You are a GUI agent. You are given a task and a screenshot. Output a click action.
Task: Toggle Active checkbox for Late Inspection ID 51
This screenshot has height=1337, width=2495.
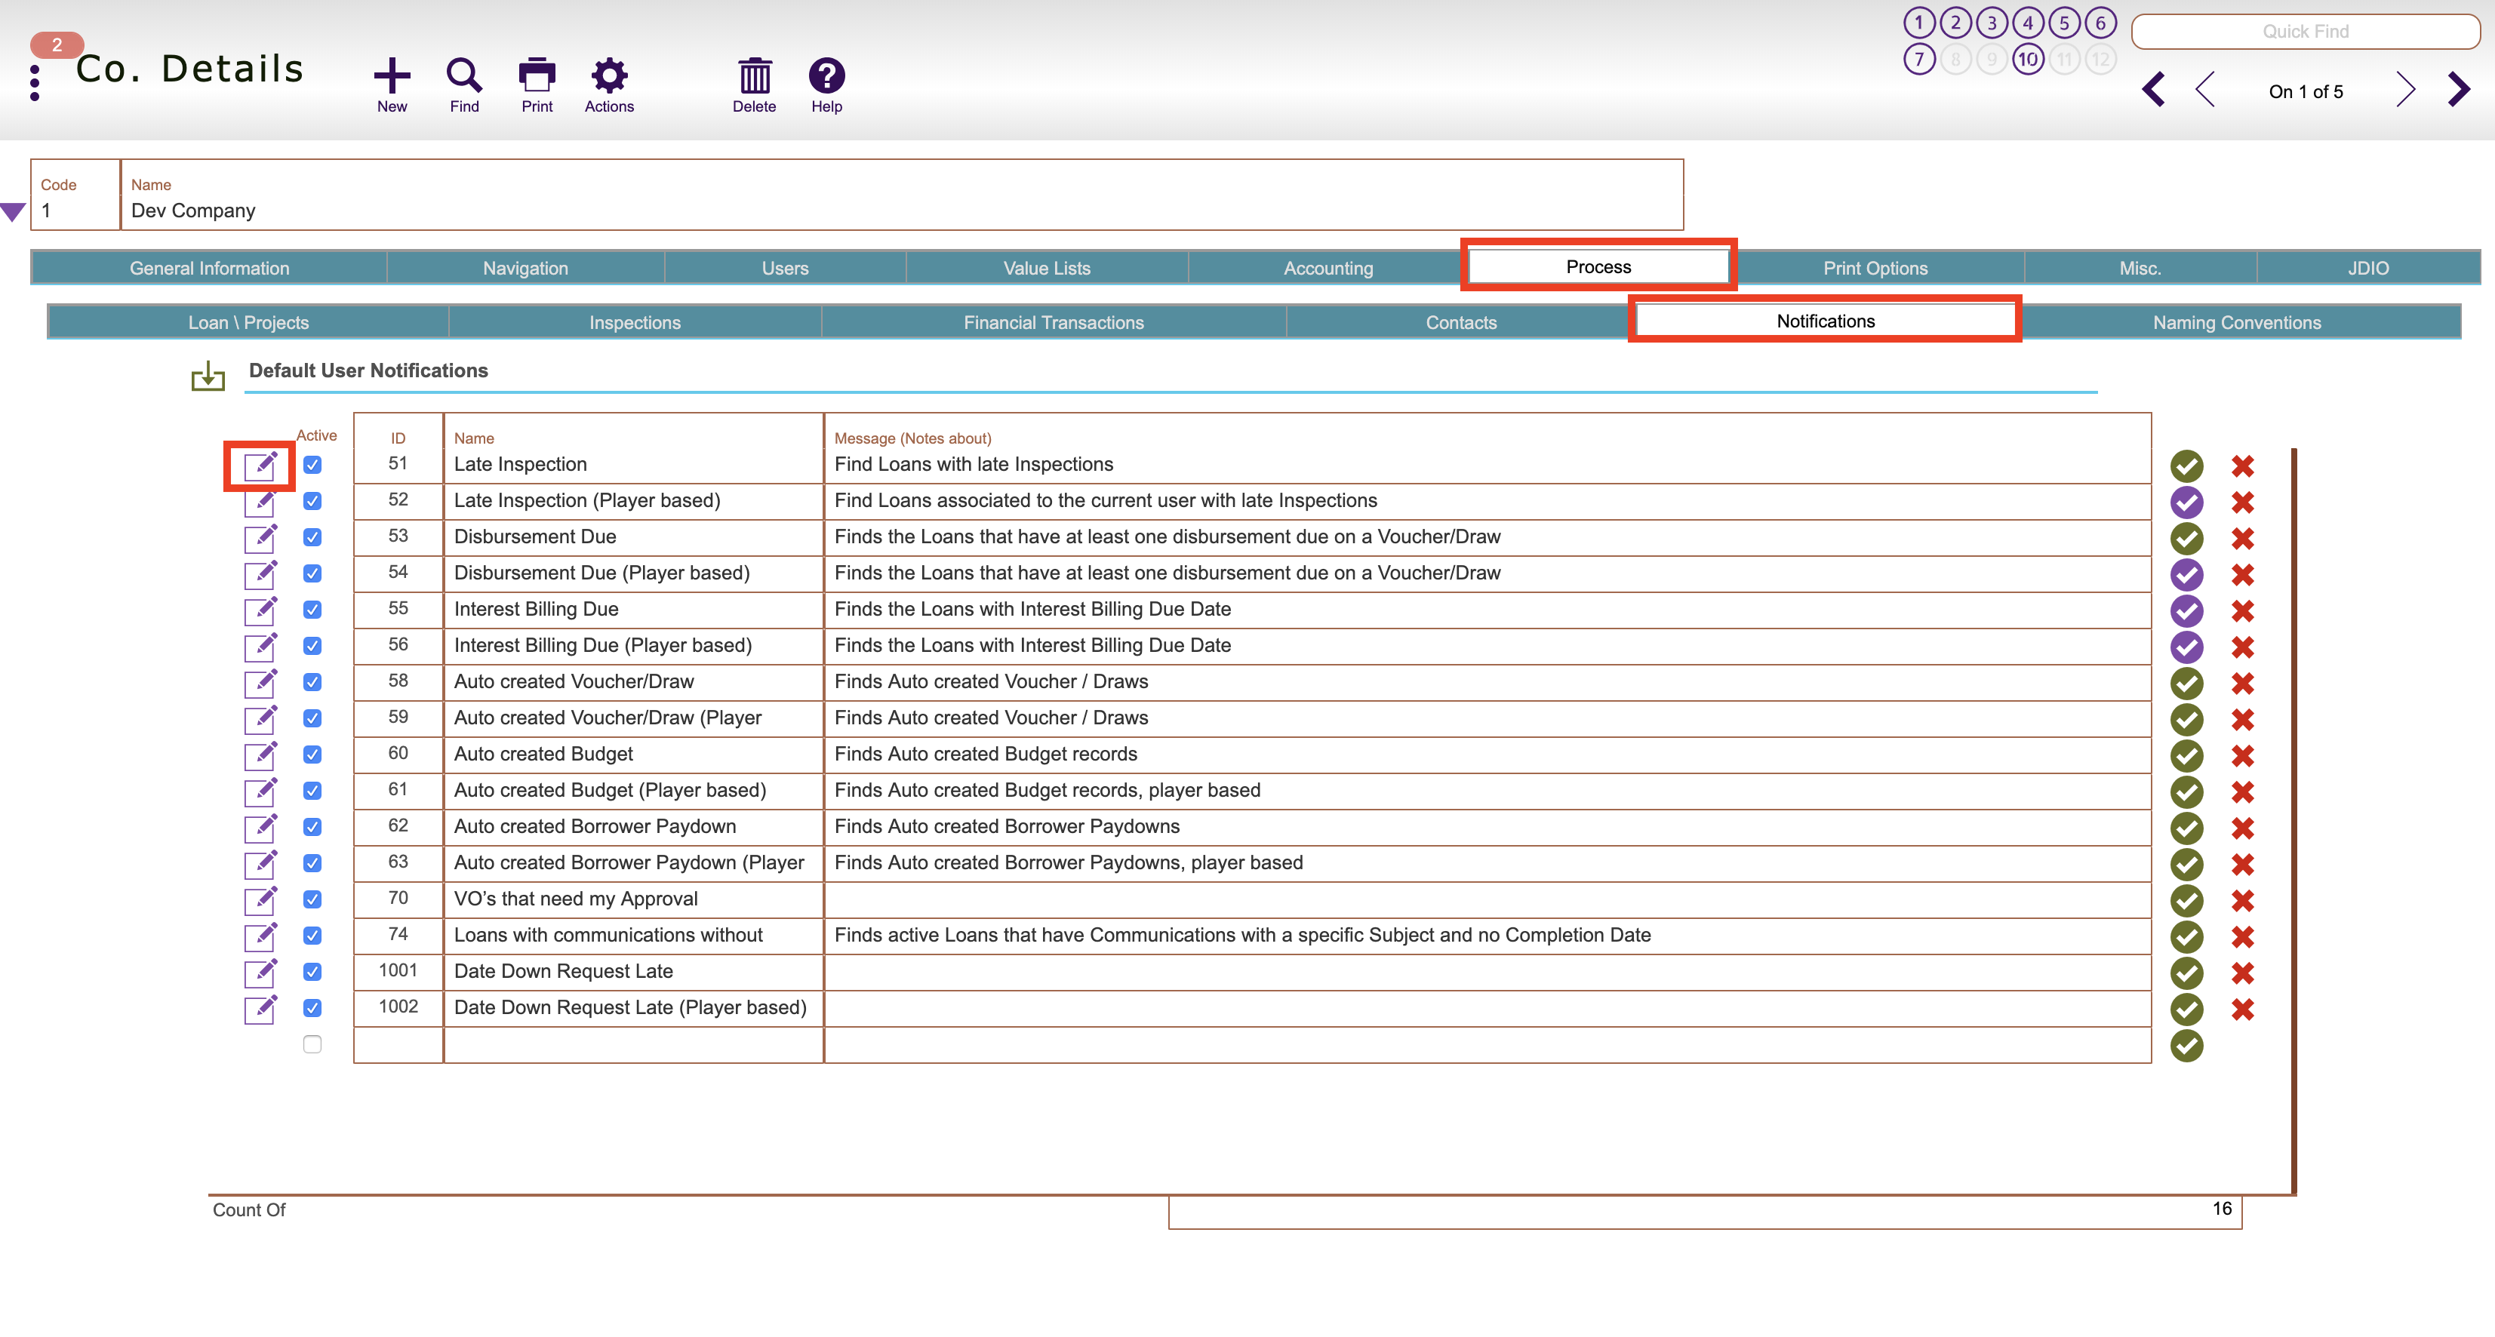(x=312, y=465)
